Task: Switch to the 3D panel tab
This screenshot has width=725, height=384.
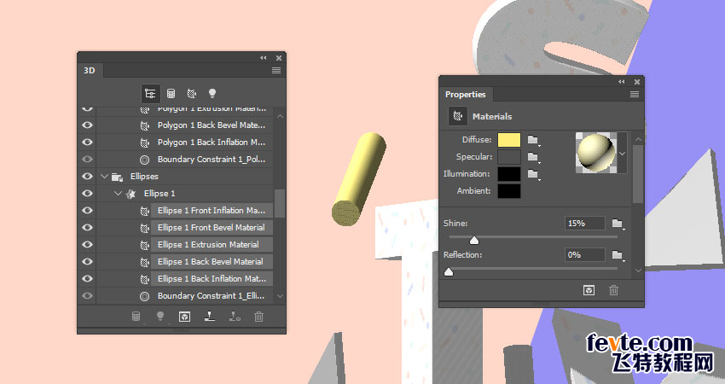Action: click(90, 70)
